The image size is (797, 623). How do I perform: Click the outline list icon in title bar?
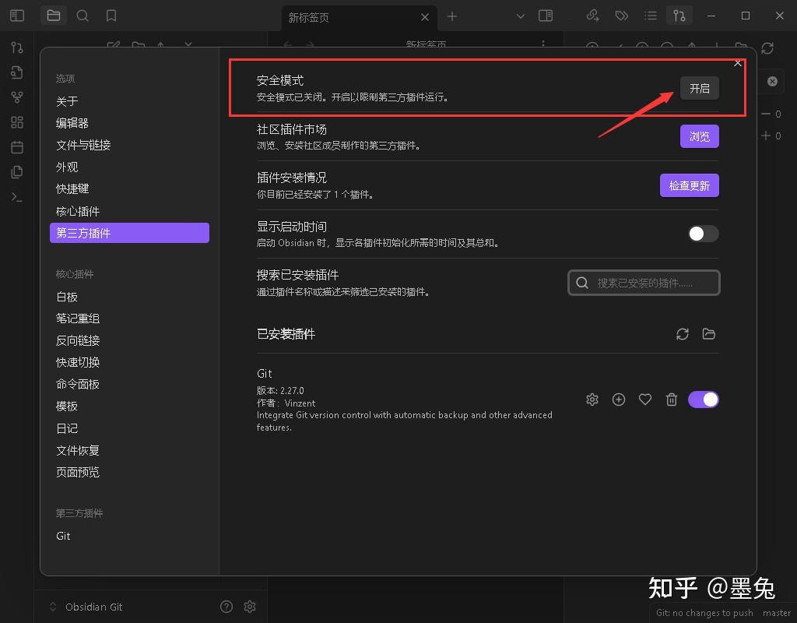651,16
